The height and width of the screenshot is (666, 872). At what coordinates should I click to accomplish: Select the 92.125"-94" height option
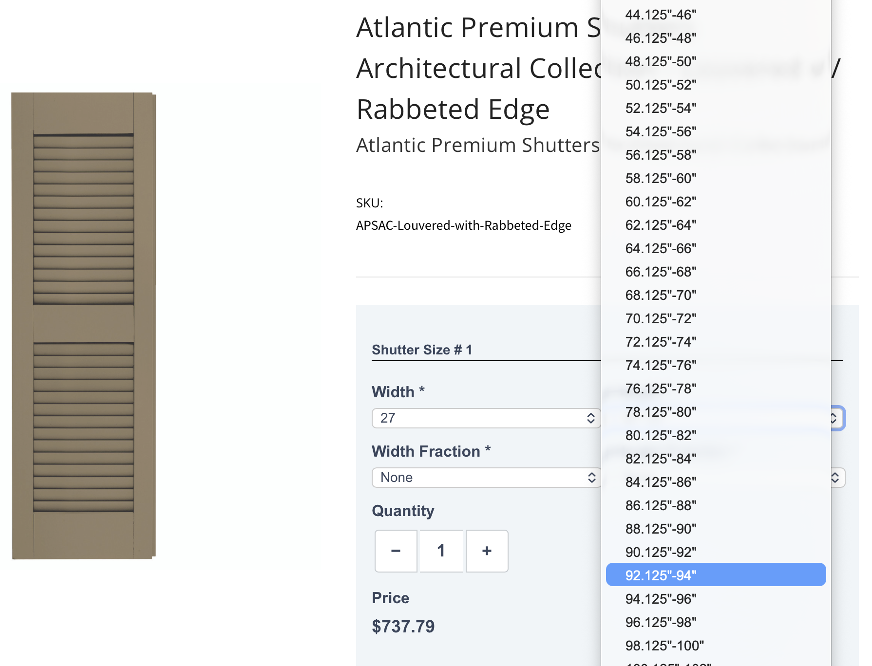pyautogui.click(x=716, y=575)
